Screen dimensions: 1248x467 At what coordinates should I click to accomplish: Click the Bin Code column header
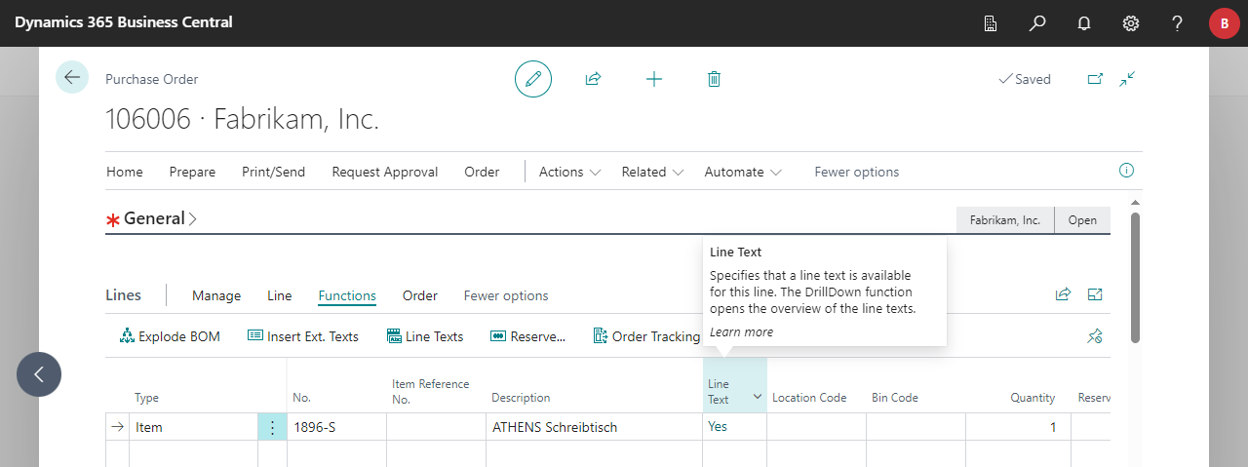click(895, 398)
